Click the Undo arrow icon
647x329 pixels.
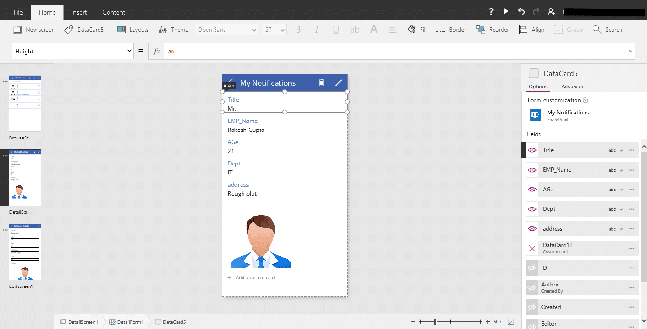tap(521, 12)
